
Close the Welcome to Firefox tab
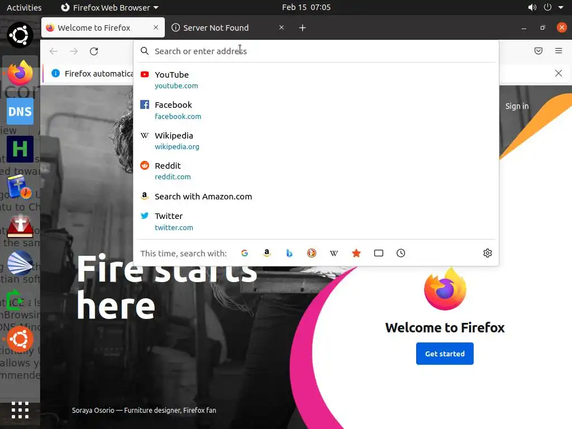(x=156, y=27)
